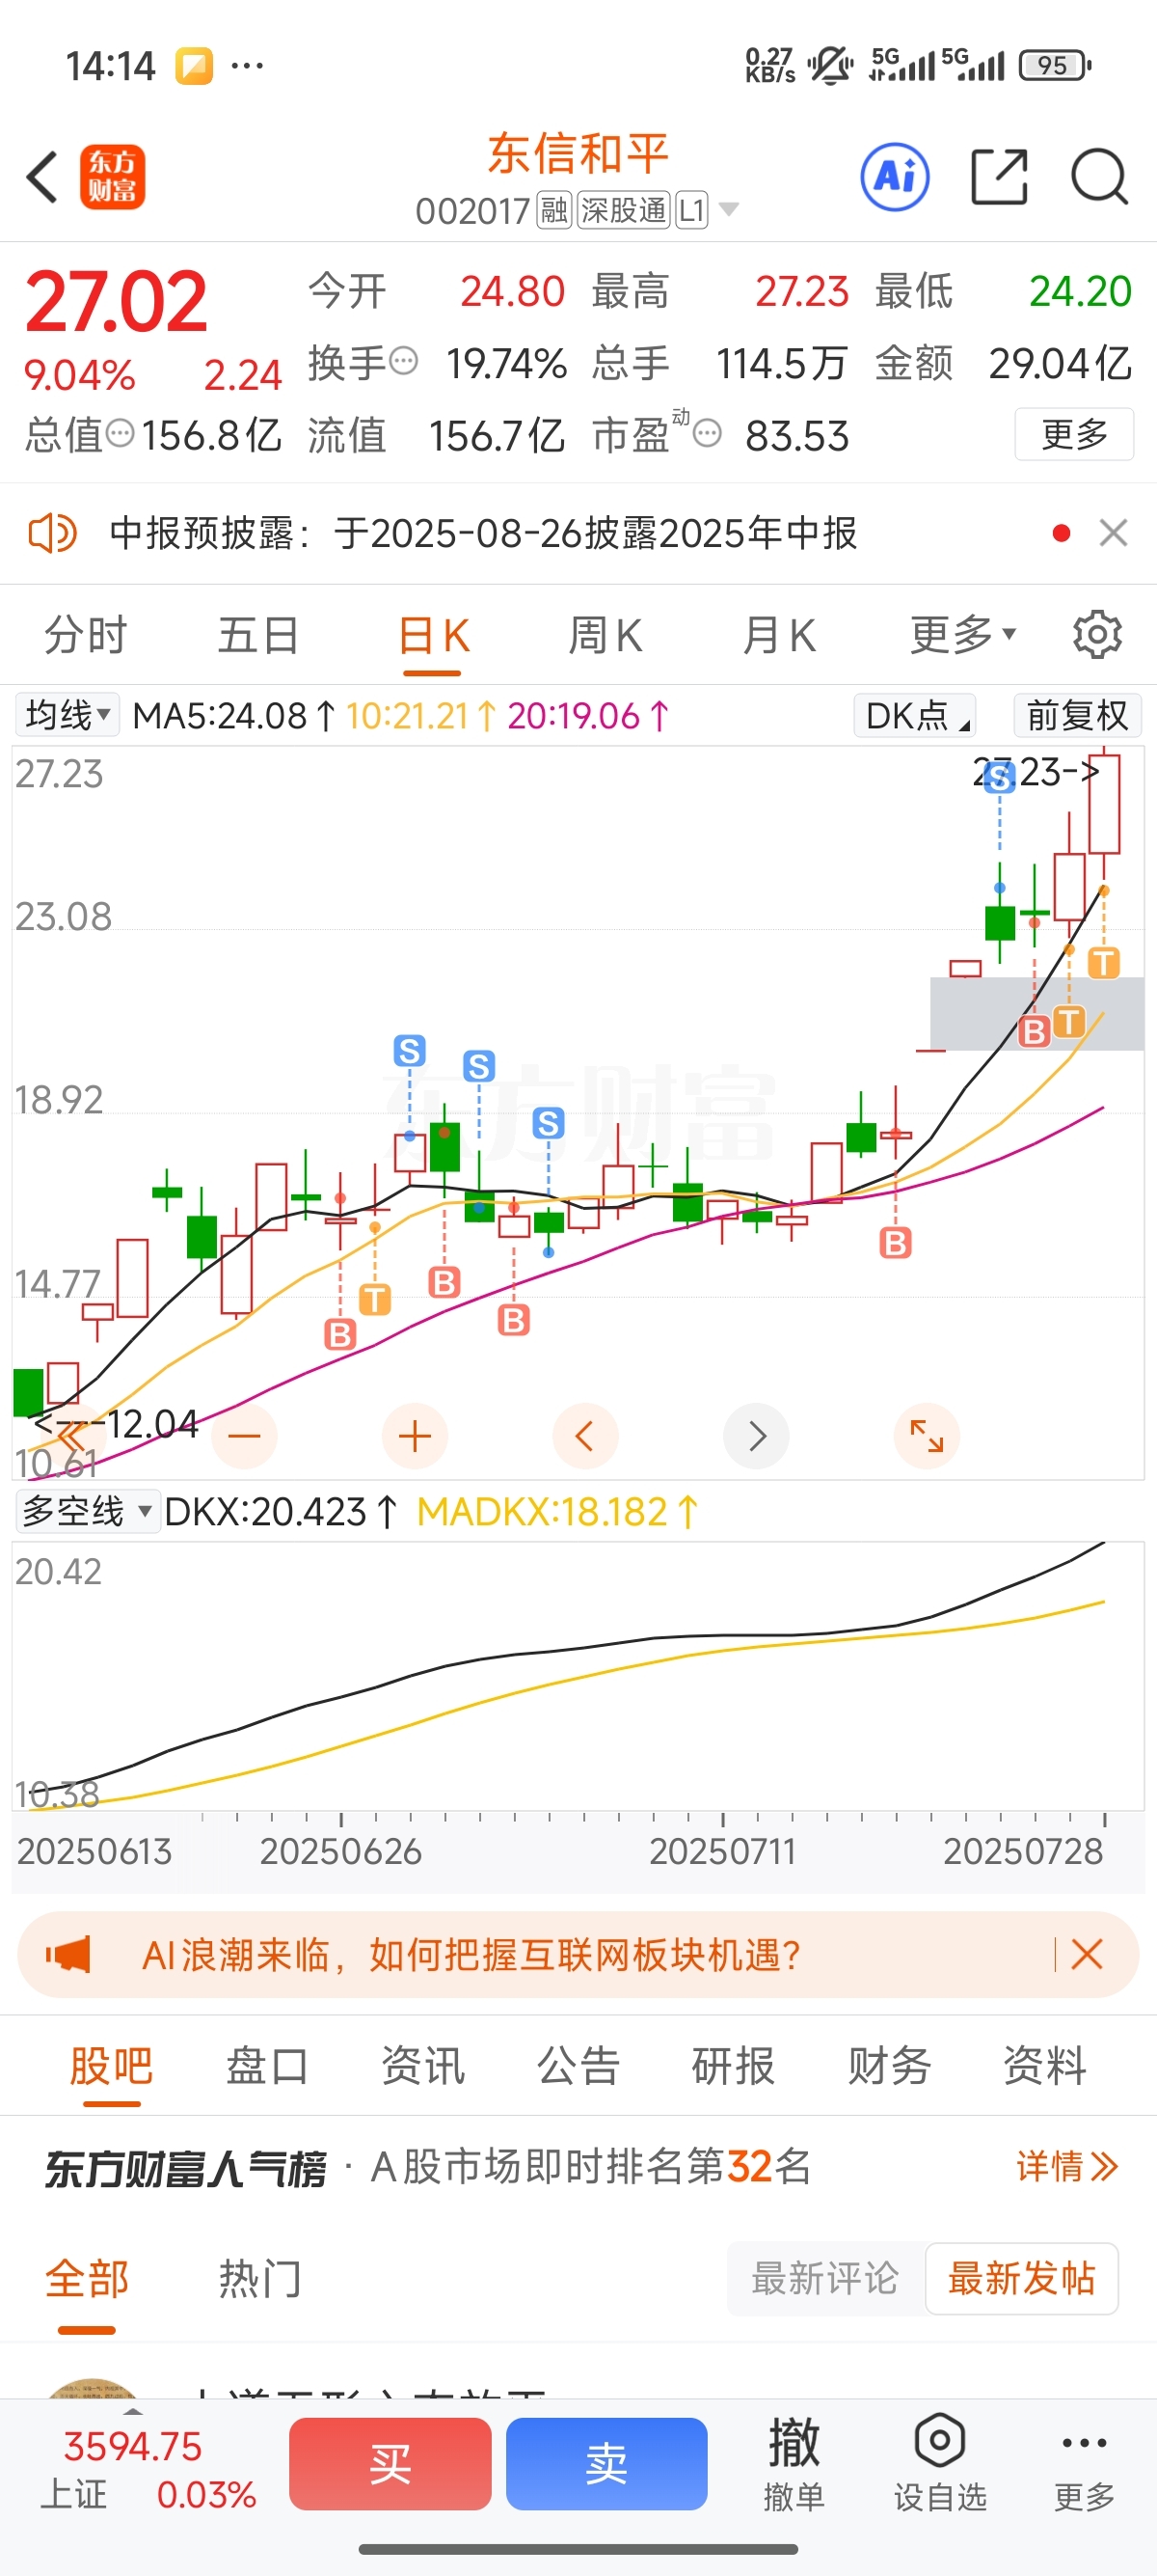Image resolution: width=1157 pixels, height=2576 pixels.
Task: Open the 财务 tab
Action: [889, 2066]
